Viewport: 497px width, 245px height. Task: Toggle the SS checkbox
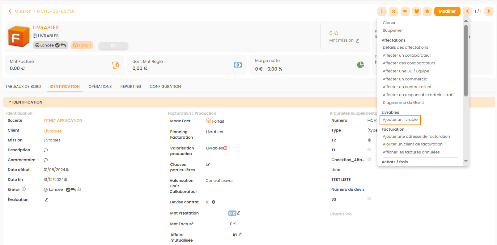(369, 199)
